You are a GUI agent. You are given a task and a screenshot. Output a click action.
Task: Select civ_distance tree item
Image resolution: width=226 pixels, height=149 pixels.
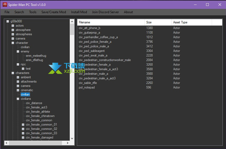point(34,103)
